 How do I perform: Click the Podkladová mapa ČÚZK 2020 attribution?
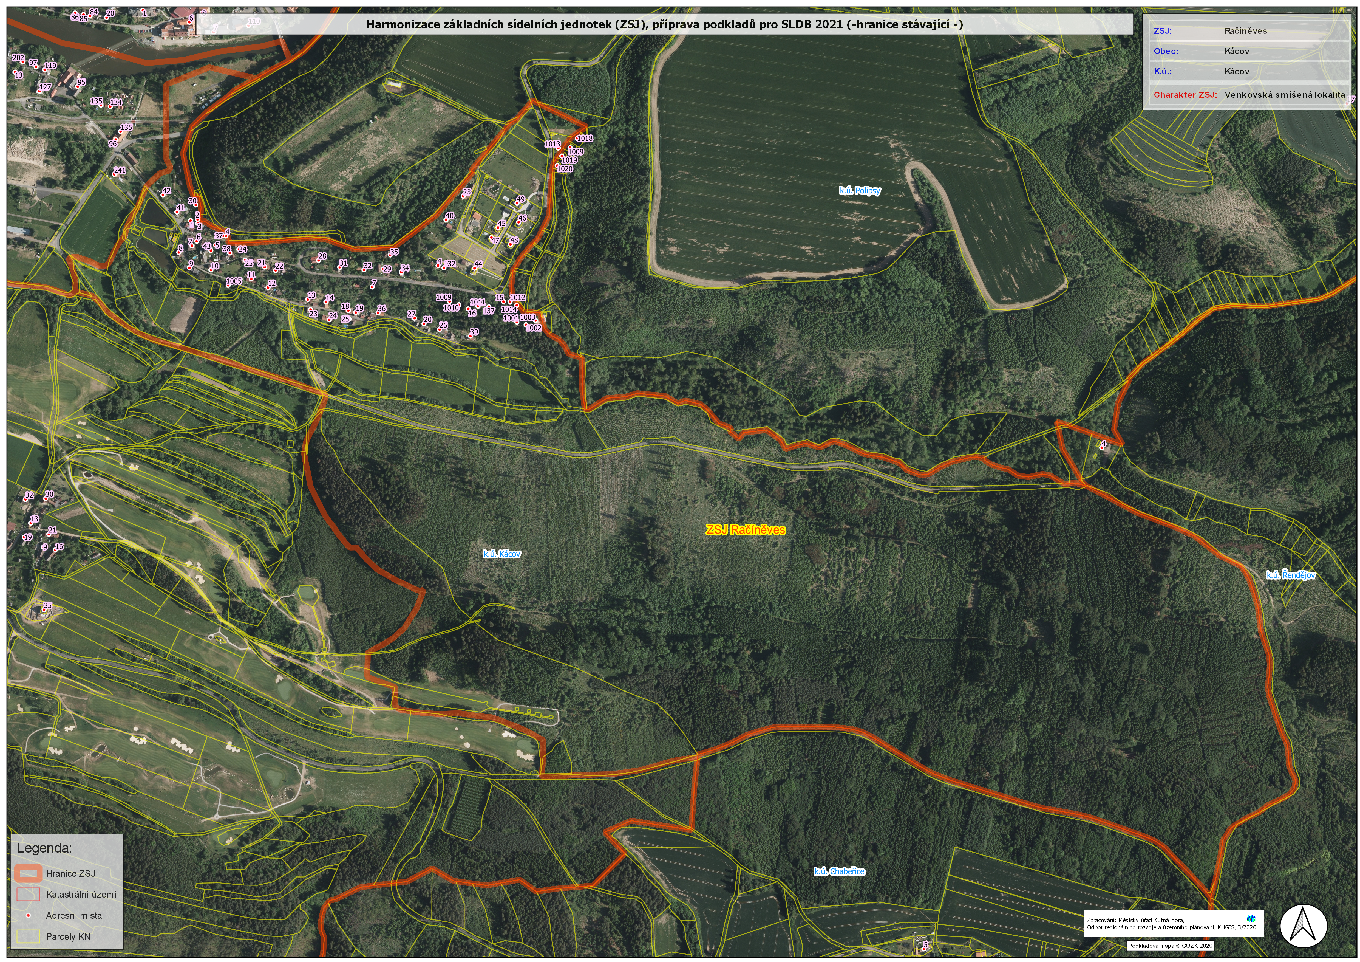pos(1170,946)
